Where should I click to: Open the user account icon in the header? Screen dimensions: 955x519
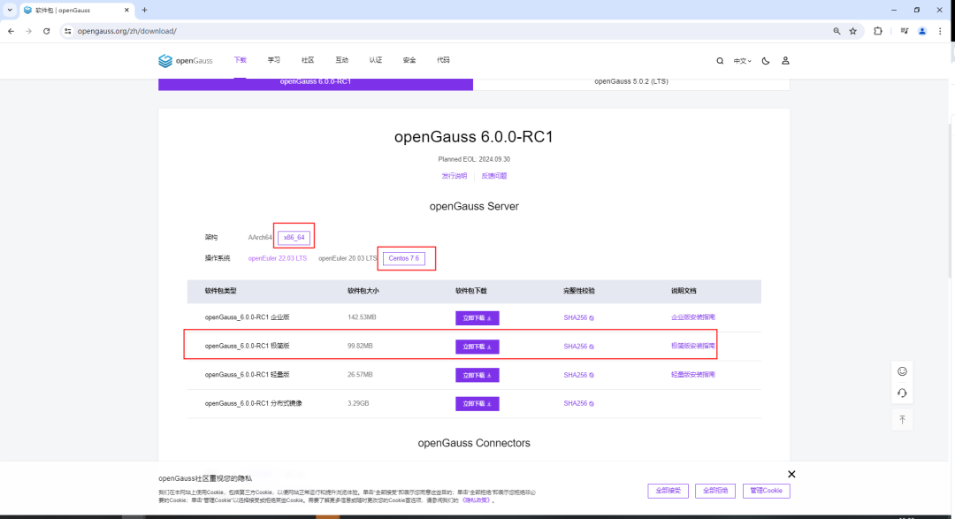(785, 60)
